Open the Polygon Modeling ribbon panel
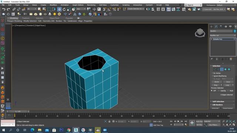Image resolution: width=237 pixels, height=133 pixels. 15,21
